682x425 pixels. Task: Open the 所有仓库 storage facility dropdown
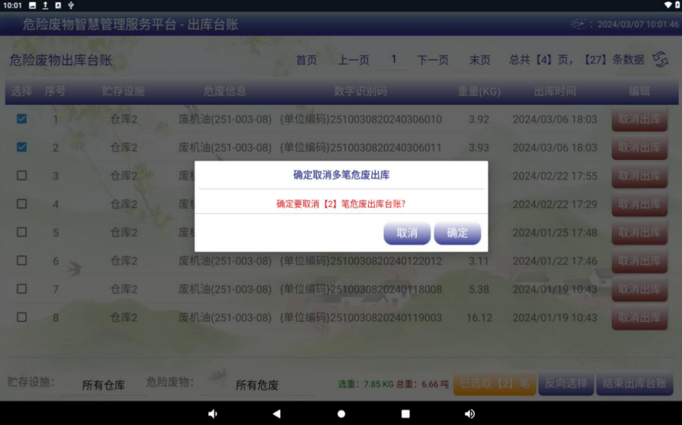pos(104,385)
